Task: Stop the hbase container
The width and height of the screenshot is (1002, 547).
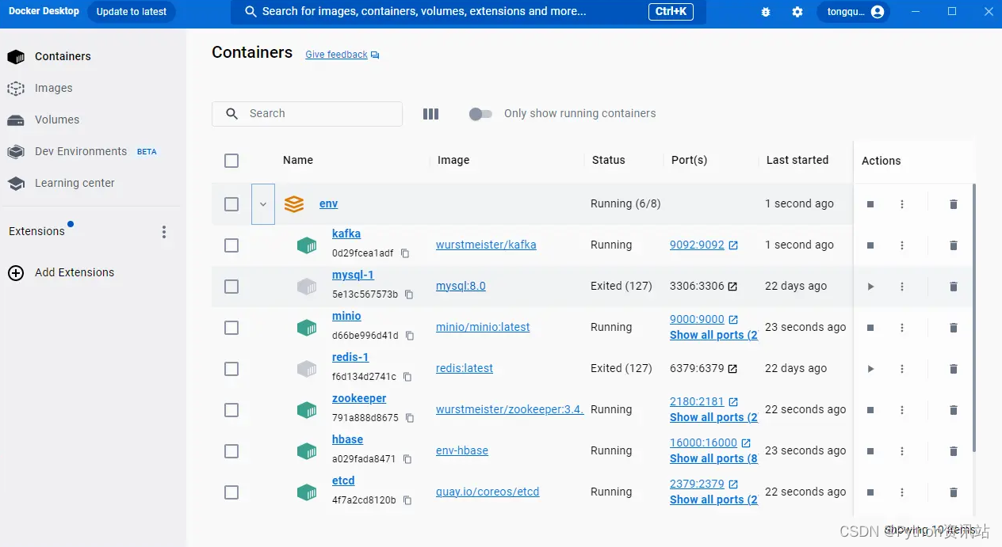Action: coord(870,451)
